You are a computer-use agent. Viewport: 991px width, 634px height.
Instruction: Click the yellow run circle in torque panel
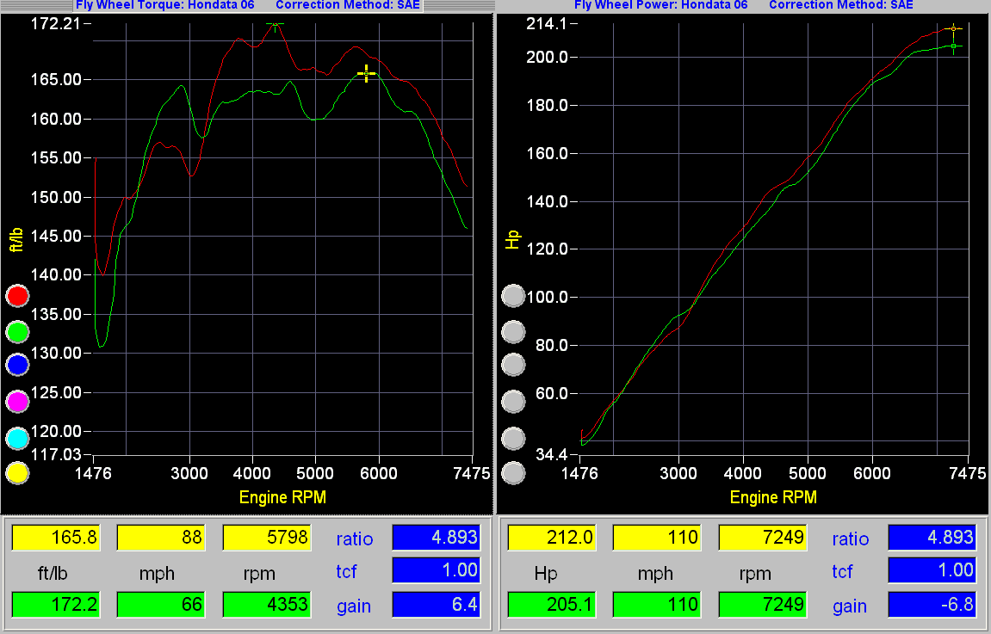coord(17,473)
